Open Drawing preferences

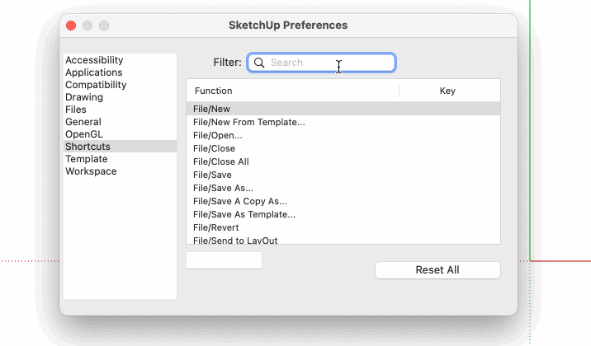pos(84,97)
